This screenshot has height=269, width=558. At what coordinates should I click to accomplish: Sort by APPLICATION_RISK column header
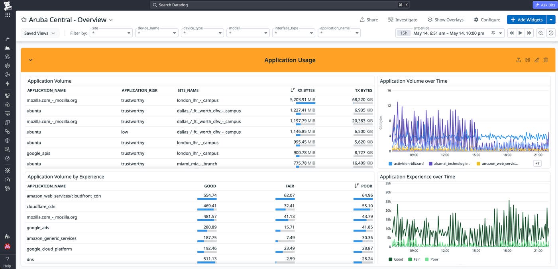139,90
